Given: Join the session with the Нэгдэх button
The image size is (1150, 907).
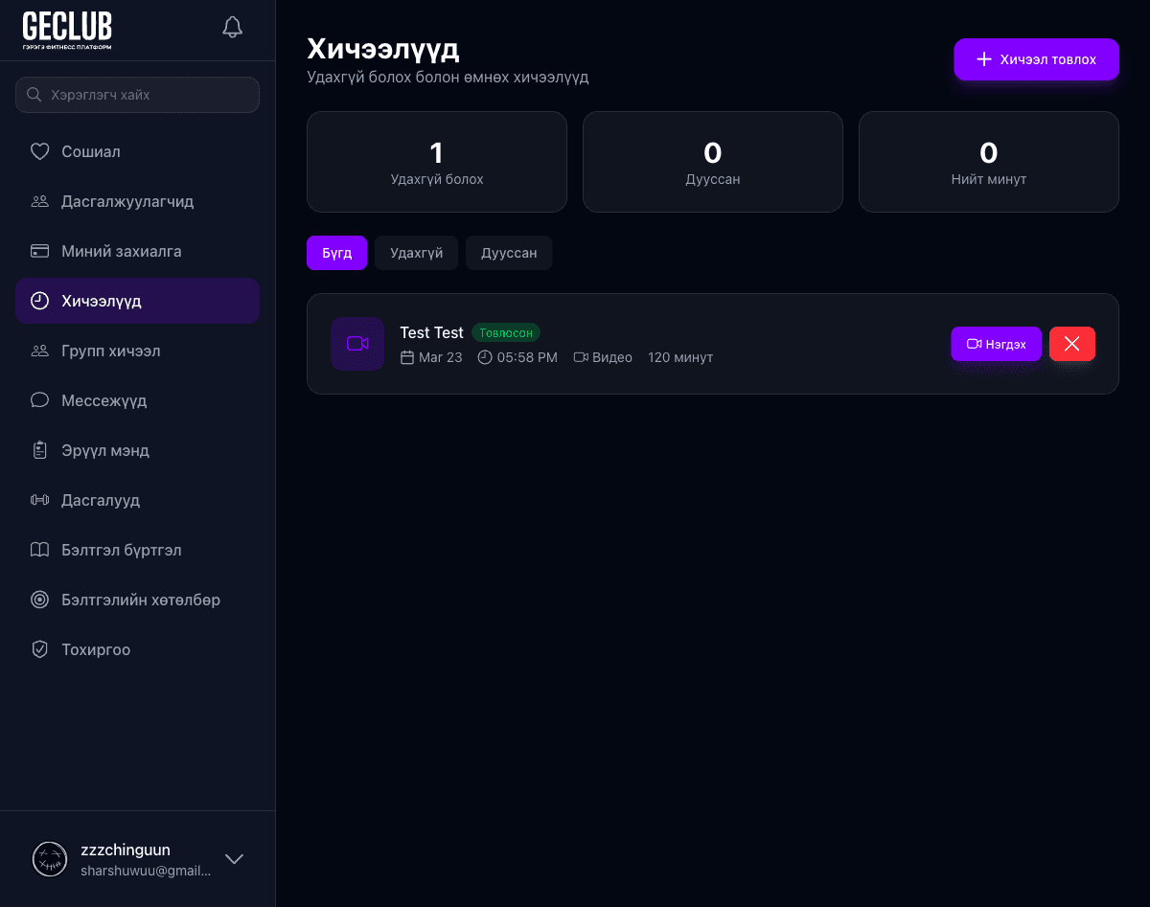Looking at the screenshot, I should [x=996, y=344].
